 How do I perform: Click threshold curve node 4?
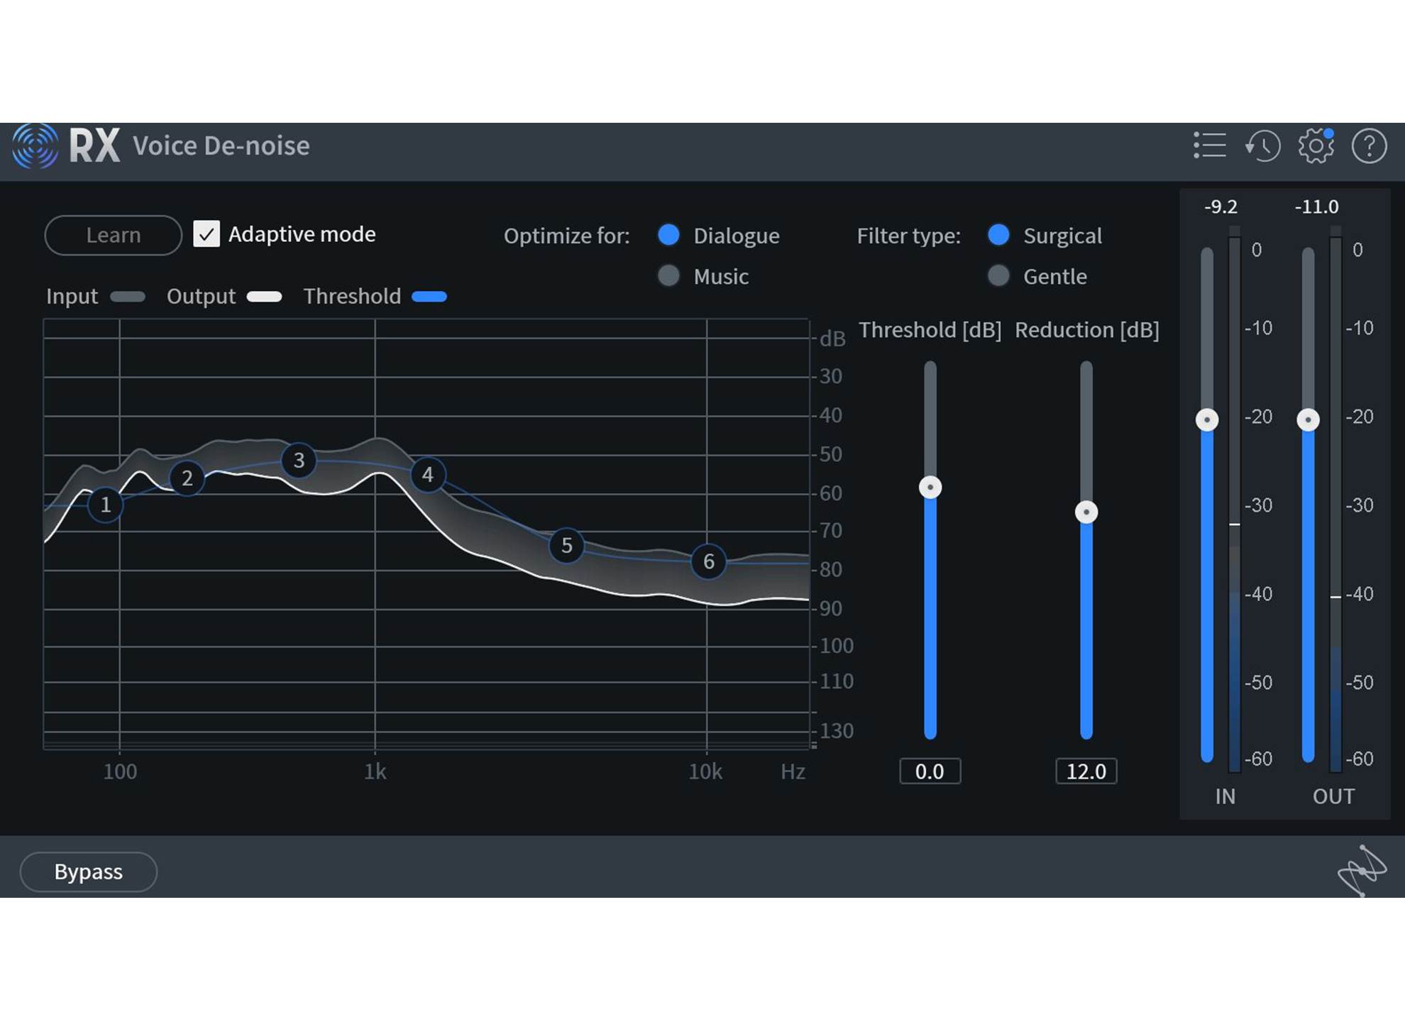pos(428,475)
